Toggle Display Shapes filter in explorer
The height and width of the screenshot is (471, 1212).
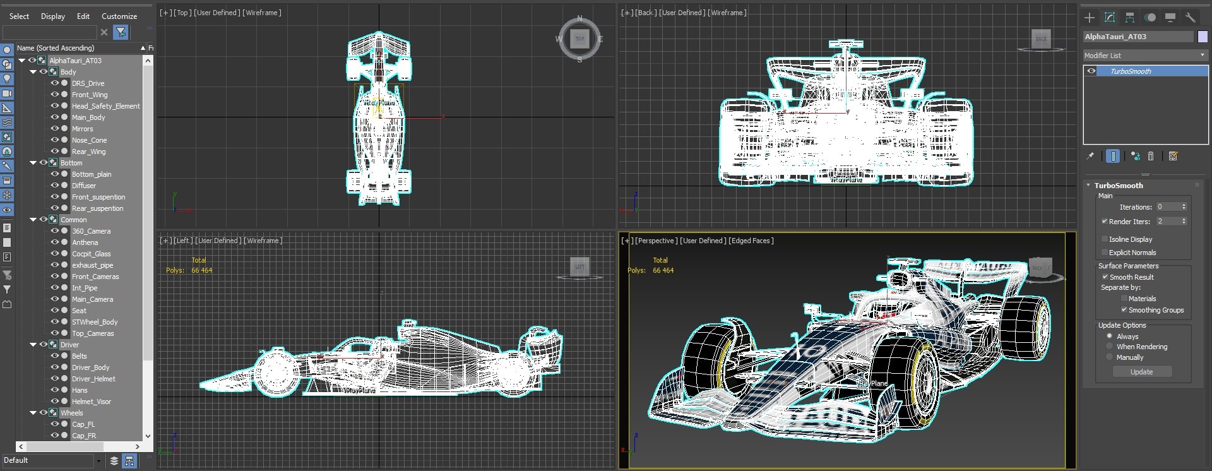7,64
